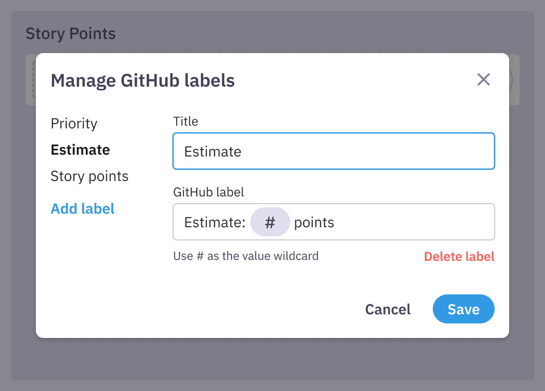Click the Estimate text inside Title field
545x391 pixels.
click(212, 152)
